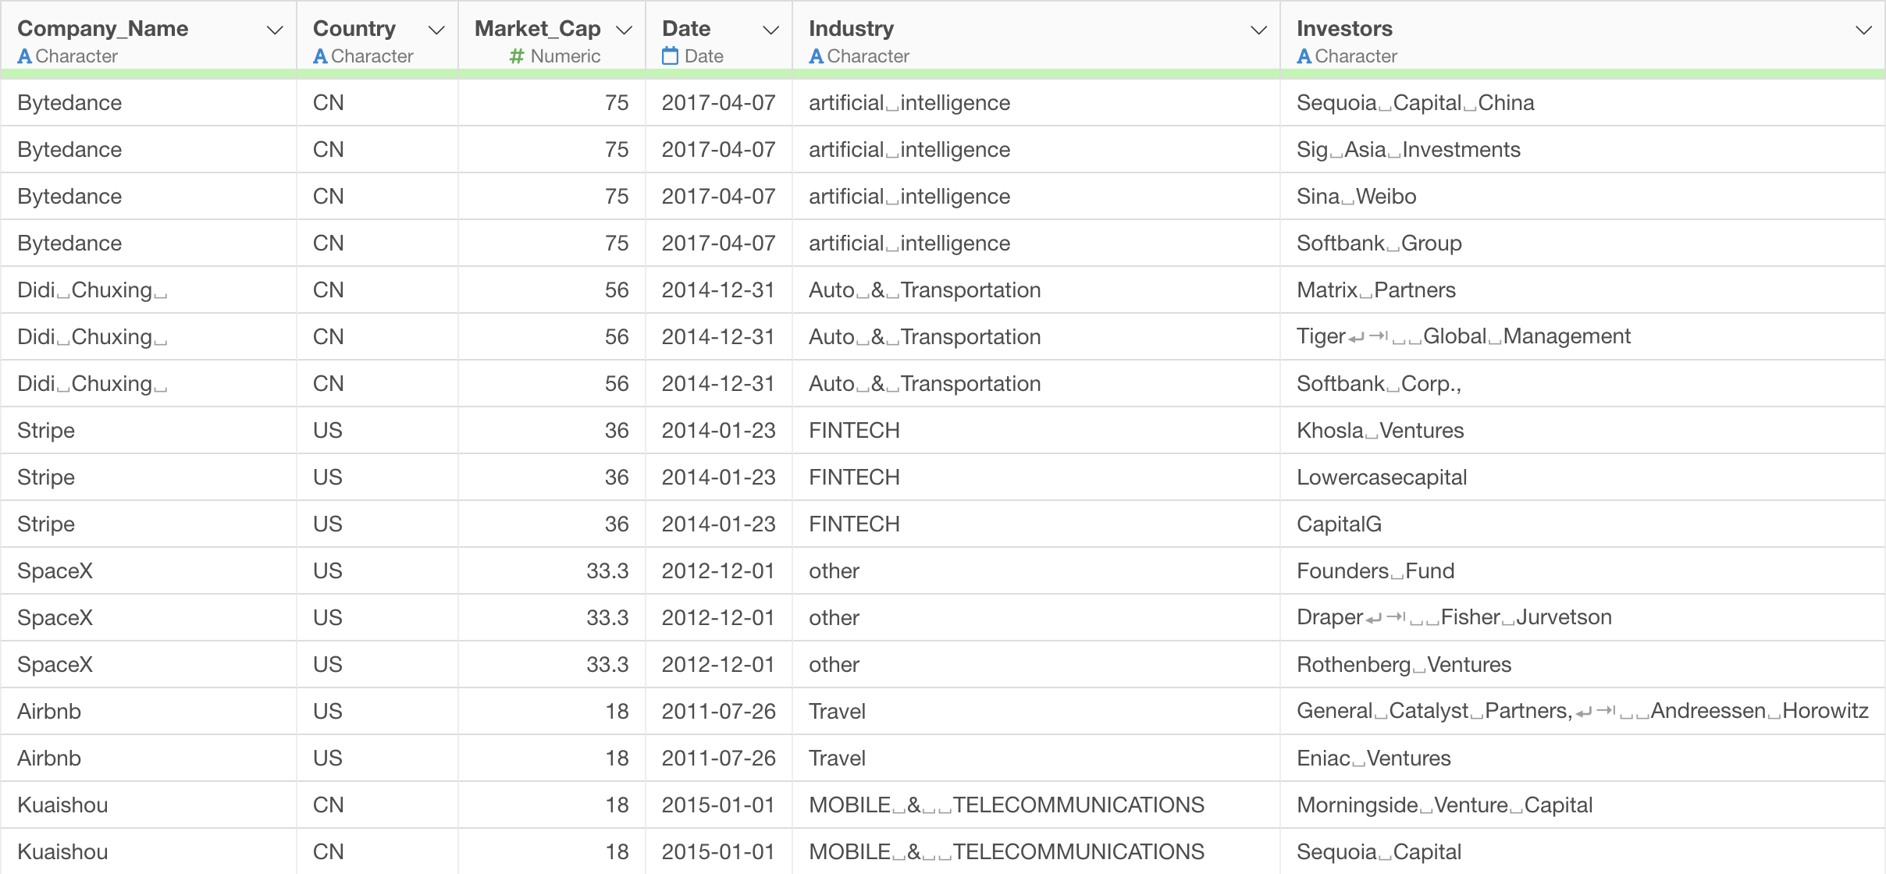Image resolution: width=1886 pixels, height=874 pixels.
Task: Click the Eniac Ventures investor cell
Action: pyautogui.click(x=1582, y=758)
